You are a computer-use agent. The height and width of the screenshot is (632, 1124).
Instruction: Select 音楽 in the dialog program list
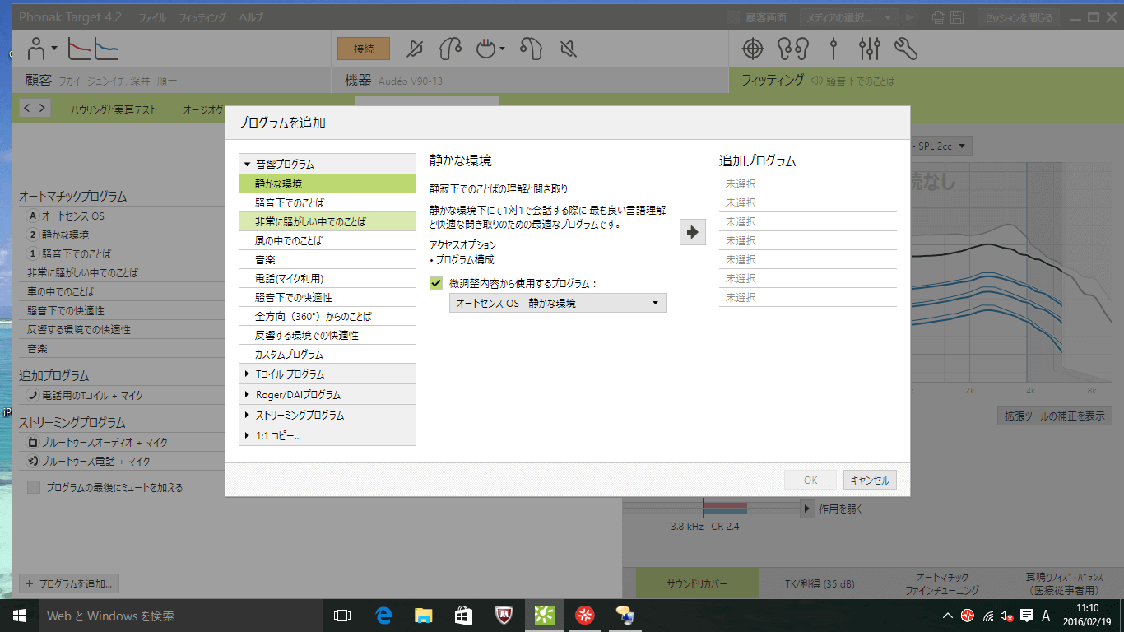(327, 259)
